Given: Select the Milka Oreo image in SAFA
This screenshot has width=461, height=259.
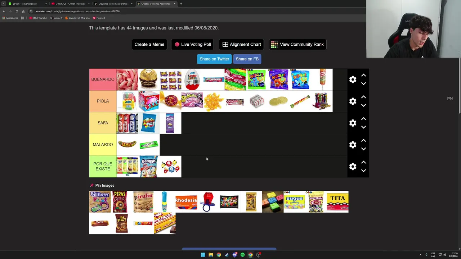Looking at the screenshot, I should pyautogui.click(x=170, y=123).
